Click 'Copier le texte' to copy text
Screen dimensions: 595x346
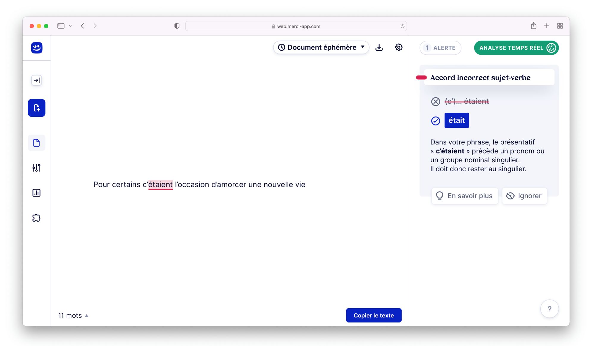tap(373, 315)
